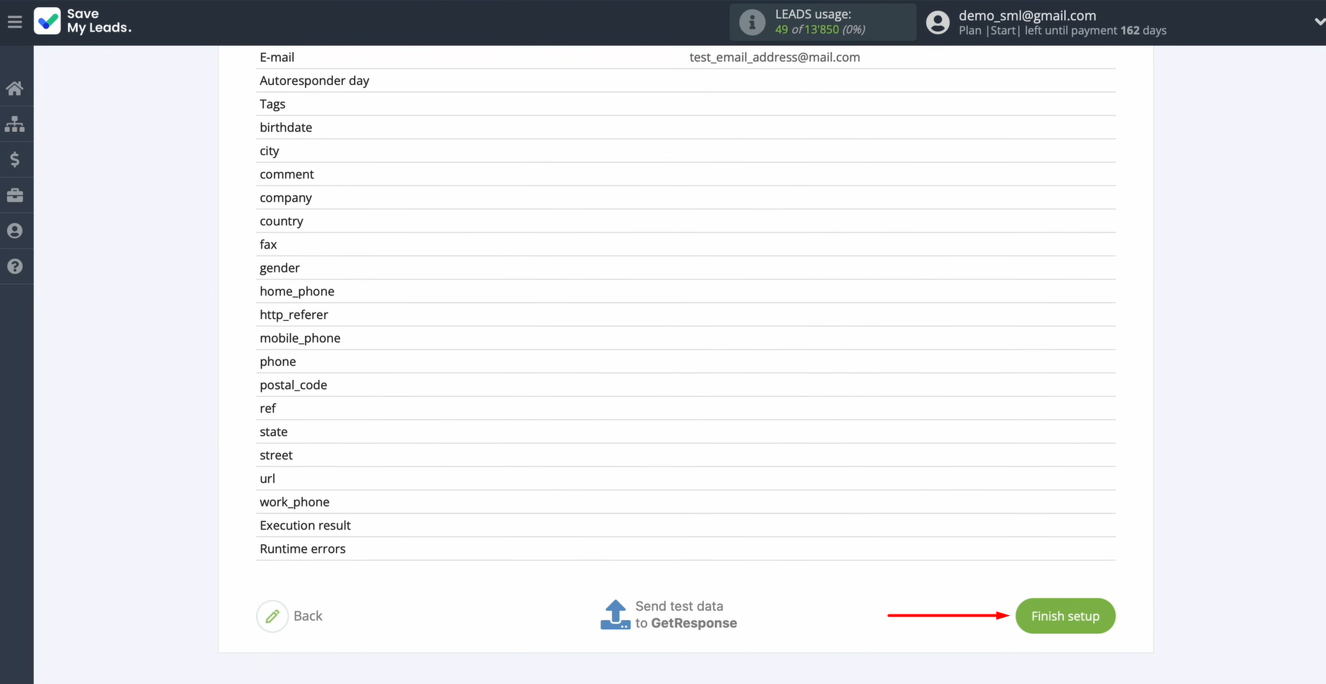Click the LEADS usage info icon
1326x684 pixels.
coord(751,22)
